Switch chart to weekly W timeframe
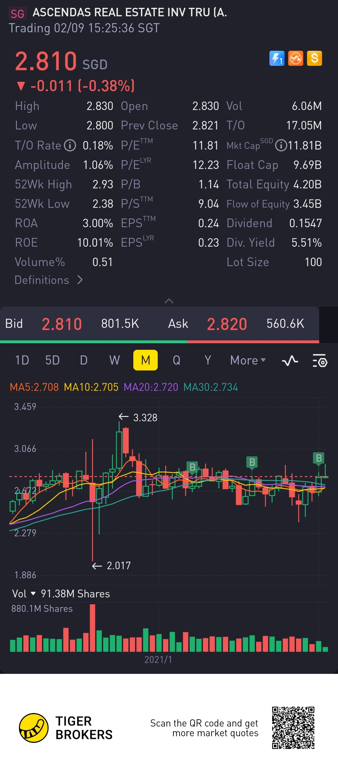This screenshot has height=782, width=338. tap(115, 360)
